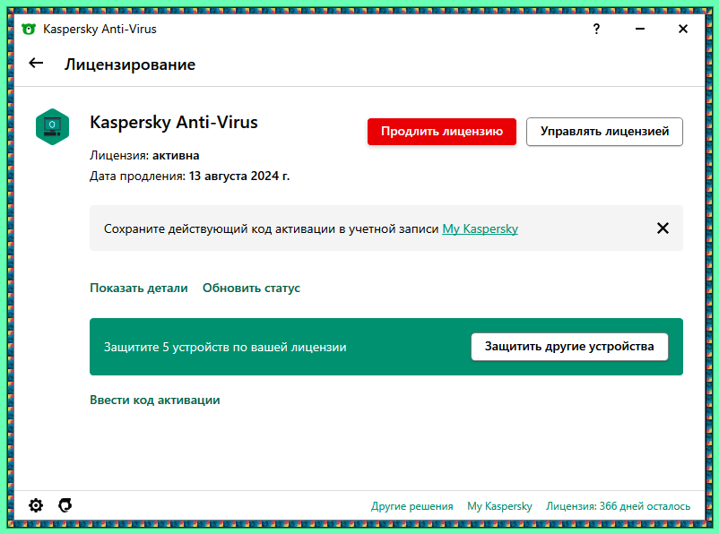The image size is (719, 534).
Task: Open Управлять лицензией
Action: click(x=604, y=132)
